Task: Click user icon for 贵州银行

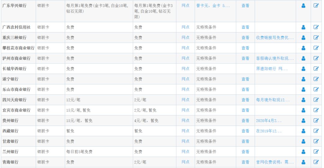Action: 303,121
